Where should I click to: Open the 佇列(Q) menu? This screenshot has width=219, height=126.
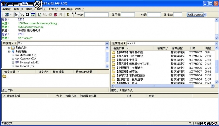click(53, 9)
